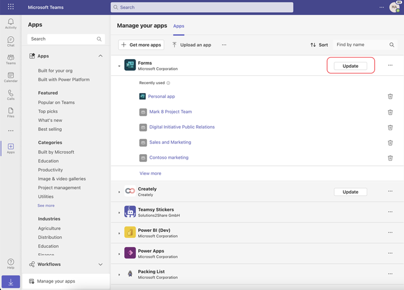The width and height of the screenshot is (404, 290).
Task: Delete Forms Personal app entry
Action: 390,96
